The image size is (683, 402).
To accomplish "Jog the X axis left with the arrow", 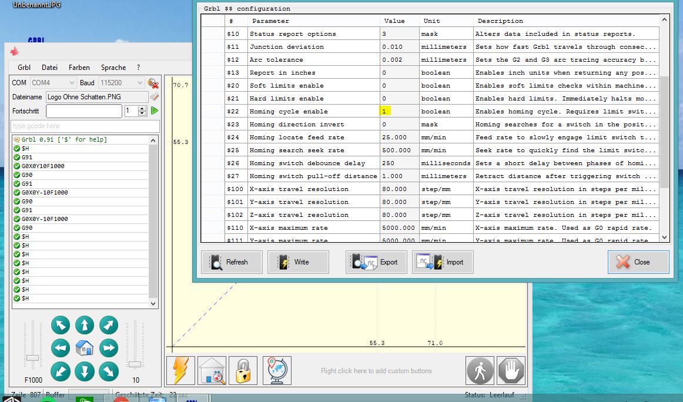I will click(61, 348).
